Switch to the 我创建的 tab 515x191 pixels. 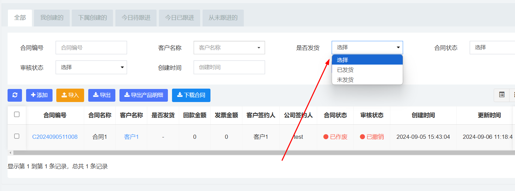tap(52, 18)
